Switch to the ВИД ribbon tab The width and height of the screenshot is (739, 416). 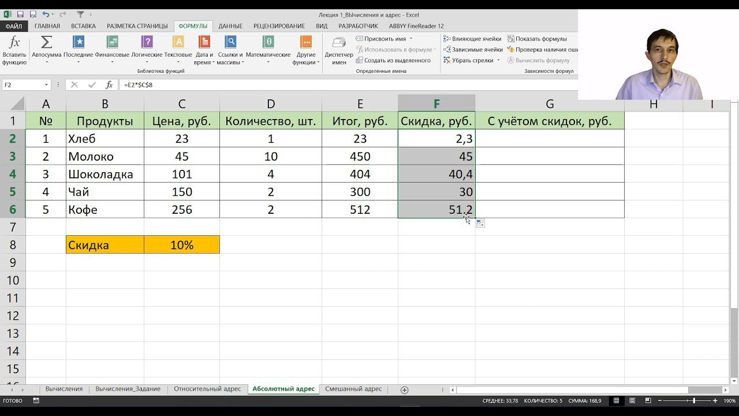point(322,26)
